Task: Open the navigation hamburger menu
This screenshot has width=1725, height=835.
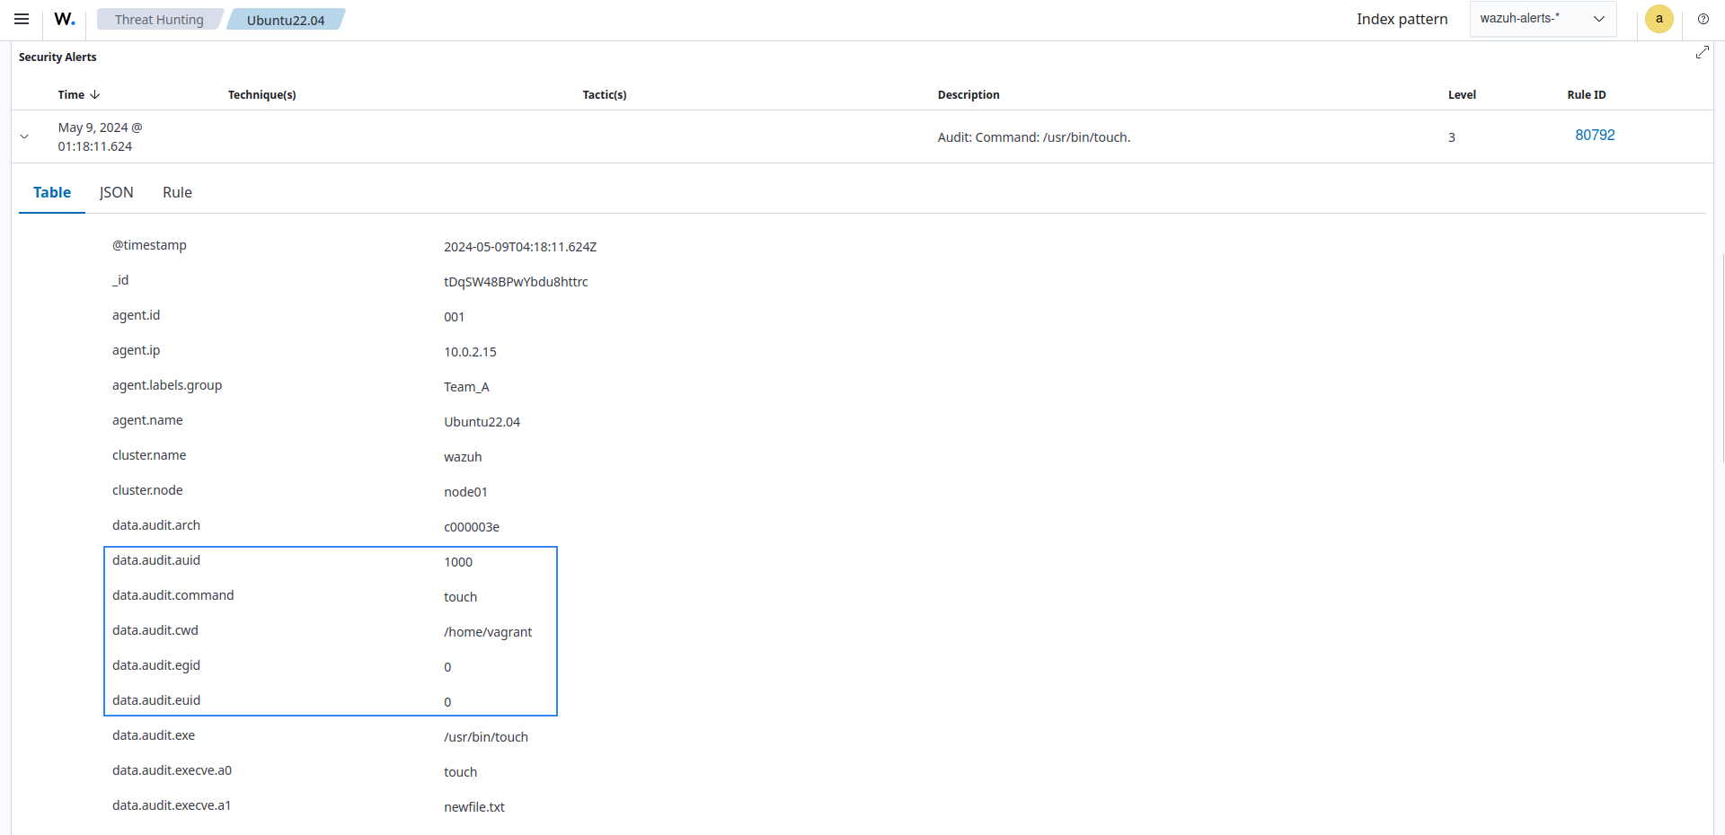Action: [22, 19]
